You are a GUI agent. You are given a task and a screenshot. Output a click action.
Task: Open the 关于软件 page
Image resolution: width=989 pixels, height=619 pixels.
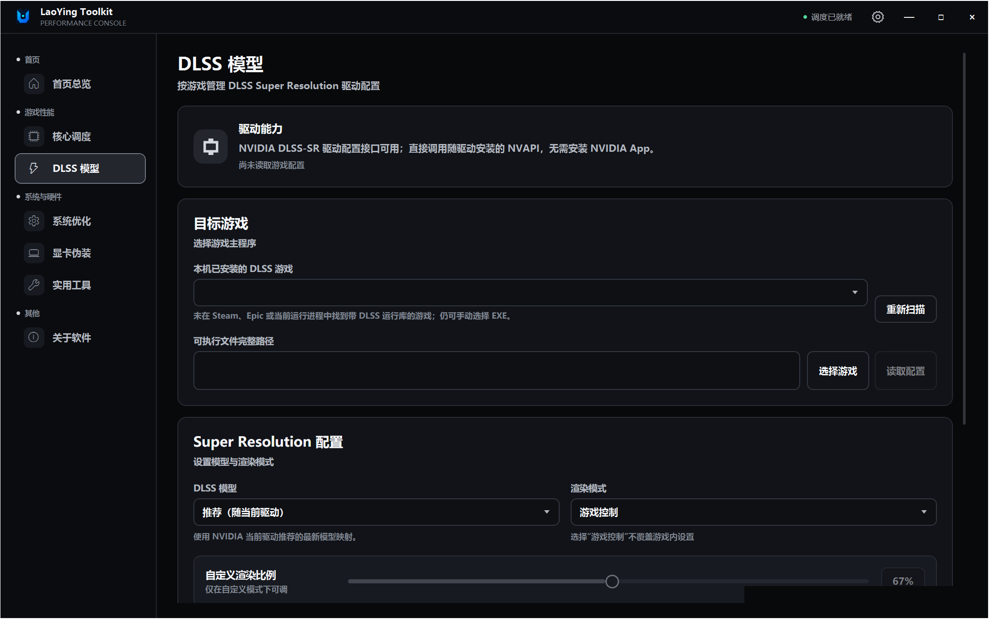pyautogui.click(x=80, y=337)
